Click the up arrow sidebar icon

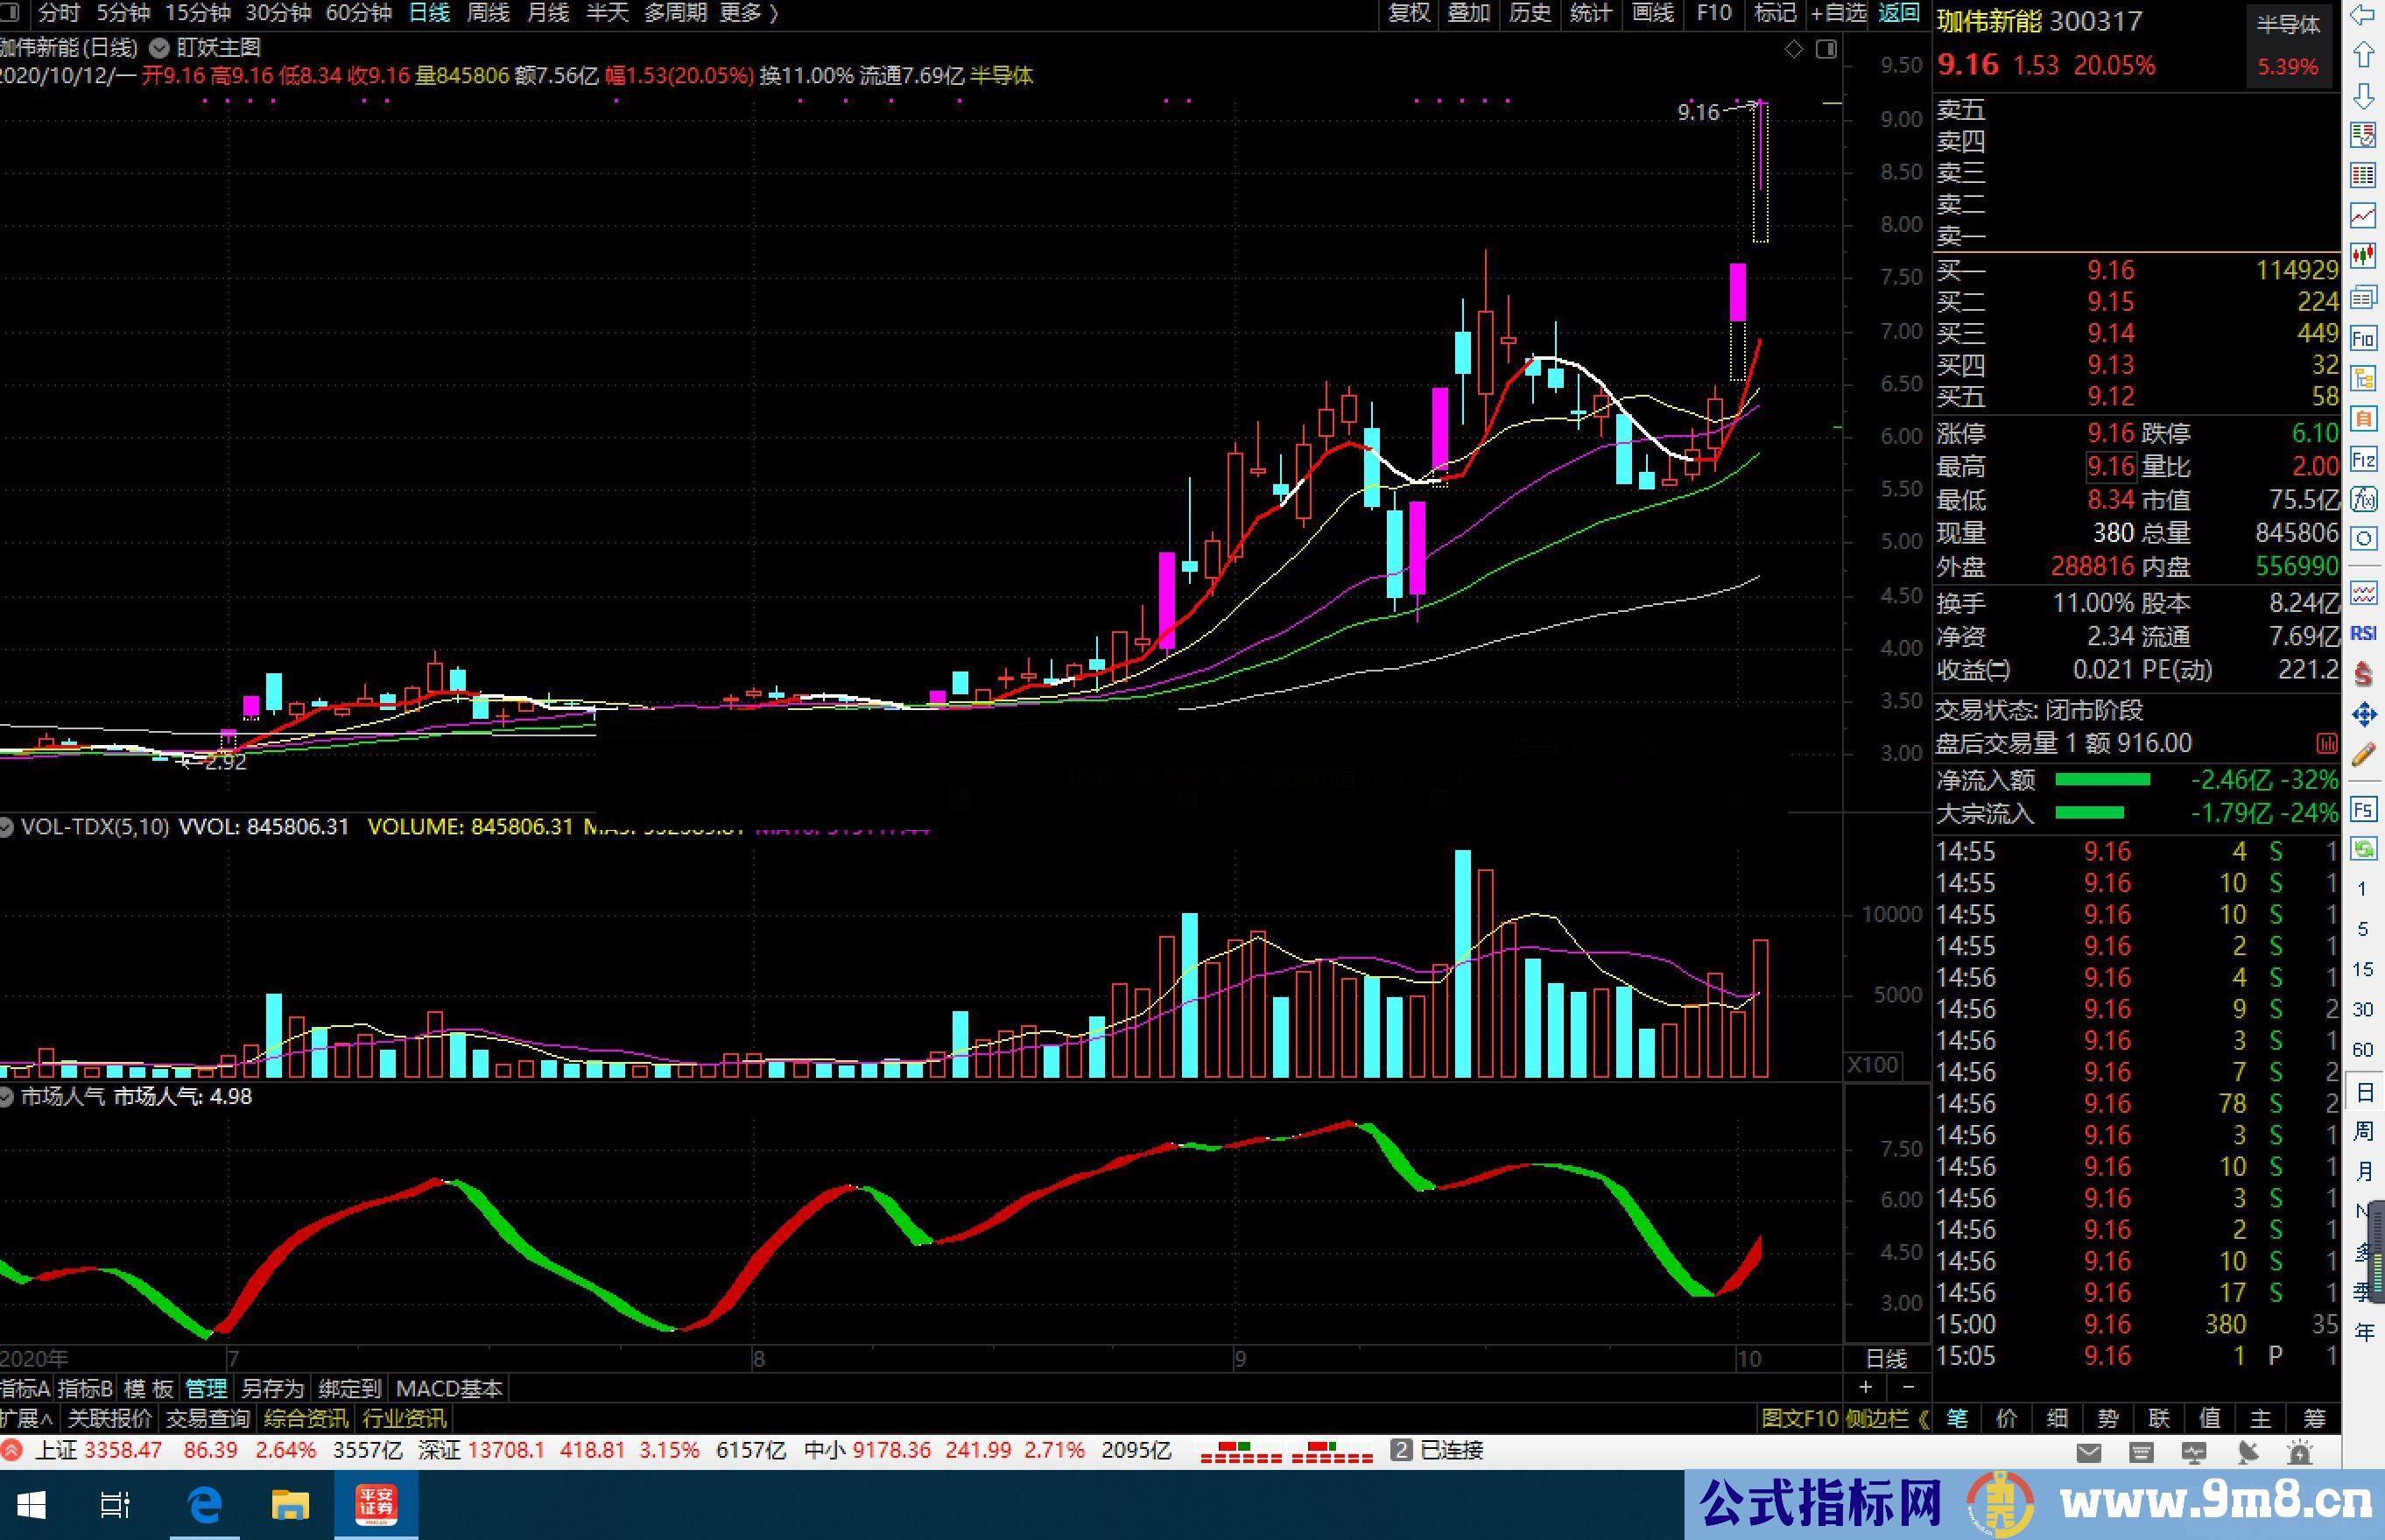tap(2363, 54)
